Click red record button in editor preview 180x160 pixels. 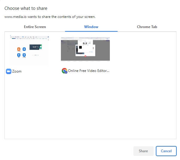click(x=85, y=56)
